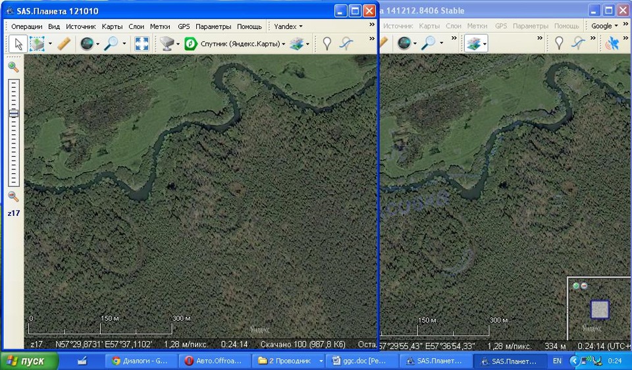Open the GPS menu in front window
The width and height of the screenshot is (632, 370).
184,26
